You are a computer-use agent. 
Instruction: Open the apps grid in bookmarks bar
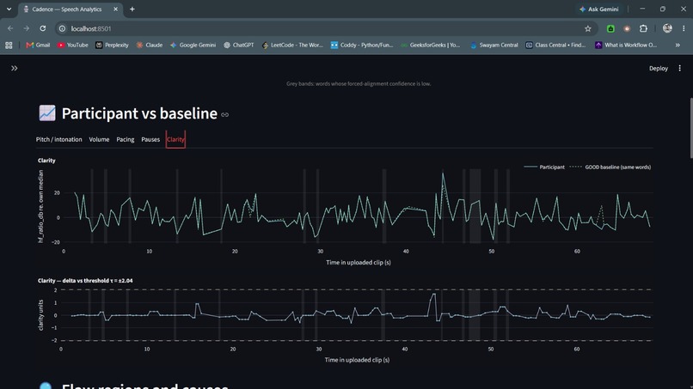9,45
